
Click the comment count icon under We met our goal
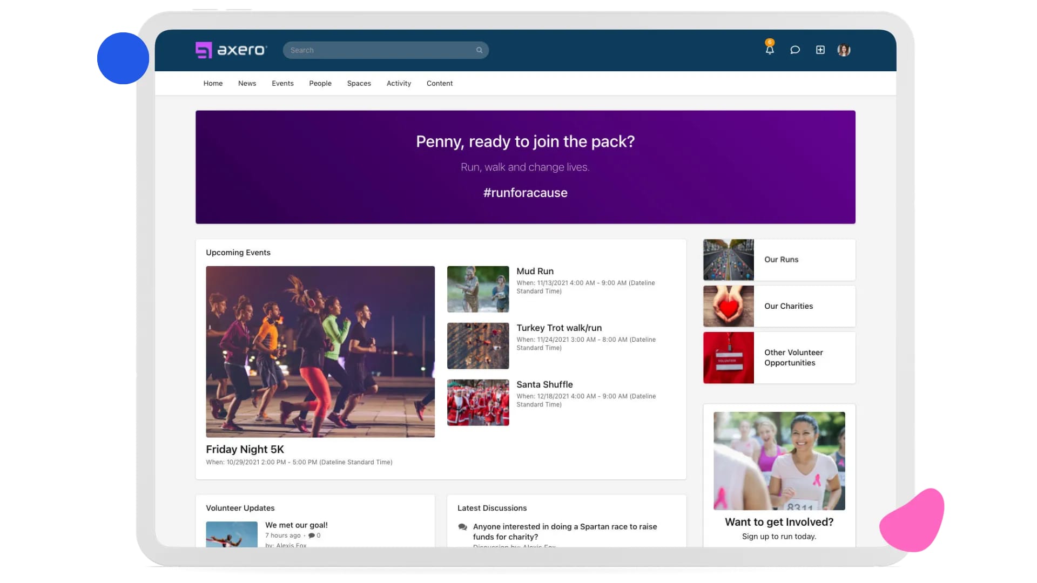[x=312, y=535]
